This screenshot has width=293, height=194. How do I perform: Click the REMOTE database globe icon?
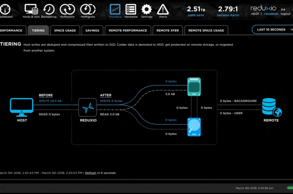click(x=272, y=107)
